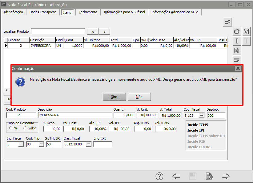Click the document-with-X icon beside the grid
This screenshot has height=183, width=253.
237,51
